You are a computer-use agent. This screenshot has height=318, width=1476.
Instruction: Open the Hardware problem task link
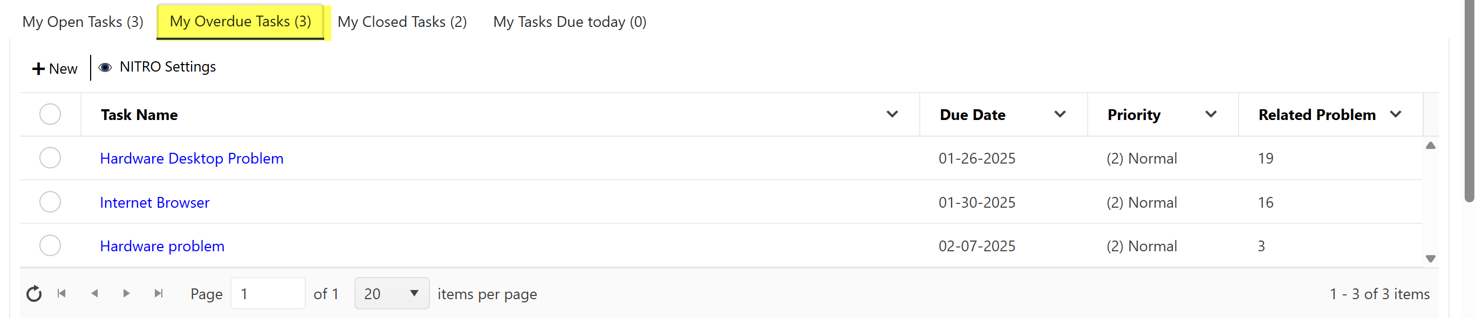tap(162, 246)
